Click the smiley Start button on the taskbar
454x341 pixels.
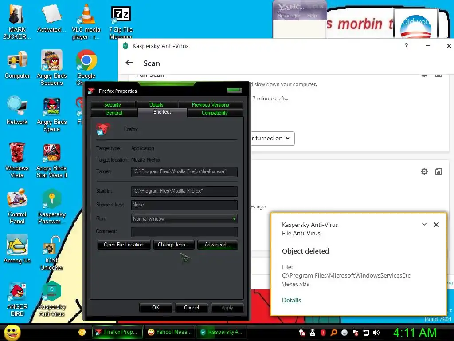pos(12,332)
